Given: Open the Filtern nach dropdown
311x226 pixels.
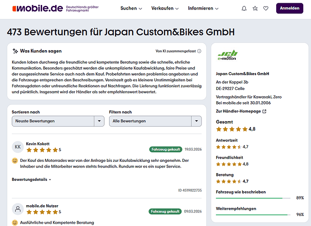Looking at the screenshot, I should [155, 121].
